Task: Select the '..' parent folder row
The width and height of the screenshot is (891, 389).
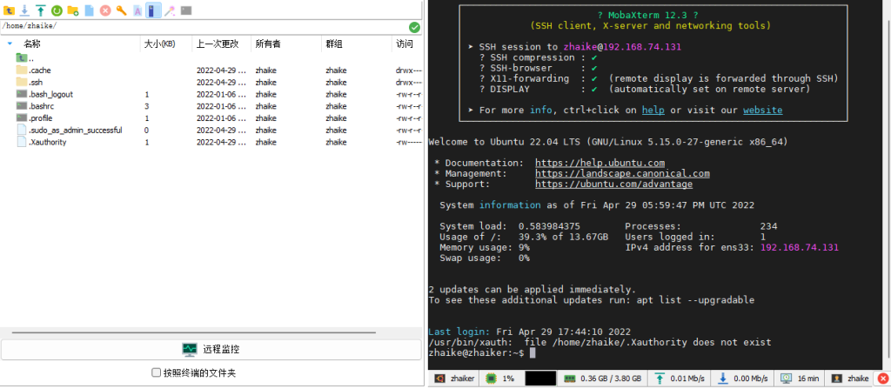Action: pyautogui.click(x=211, y=58)
